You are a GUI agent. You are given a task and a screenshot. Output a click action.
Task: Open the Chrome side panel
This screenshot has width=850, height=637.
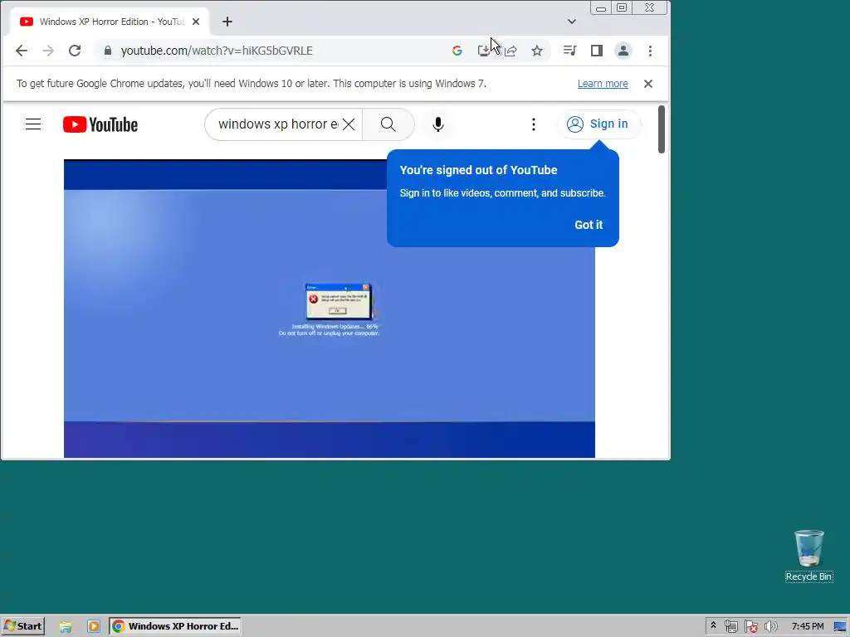596,51
